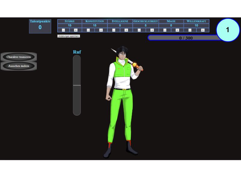Viewport: 241px width, 172px height.
Task: Increase Stärke with the plus button
Action: pyautogui.click(x=76, y=30)
